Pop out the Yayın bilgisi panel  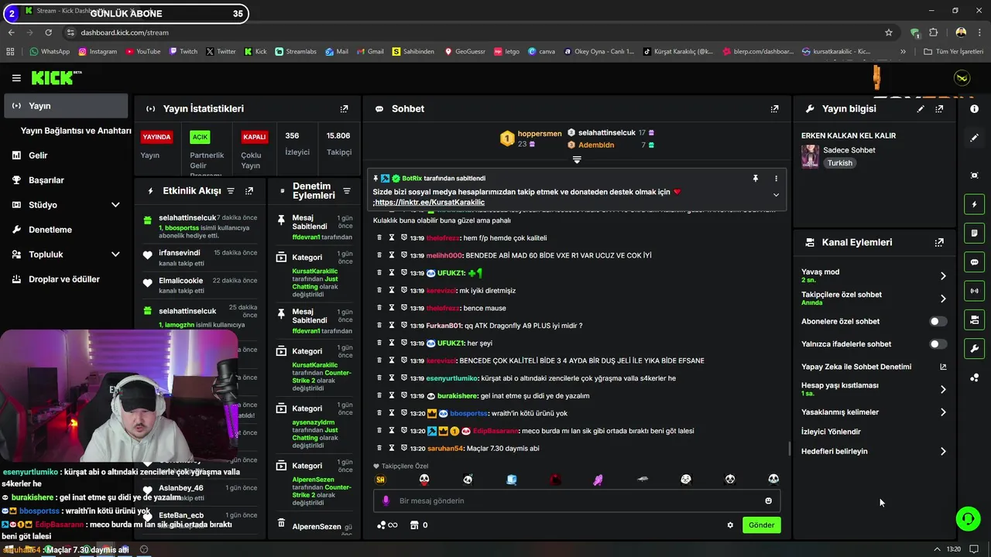[939, 109]
